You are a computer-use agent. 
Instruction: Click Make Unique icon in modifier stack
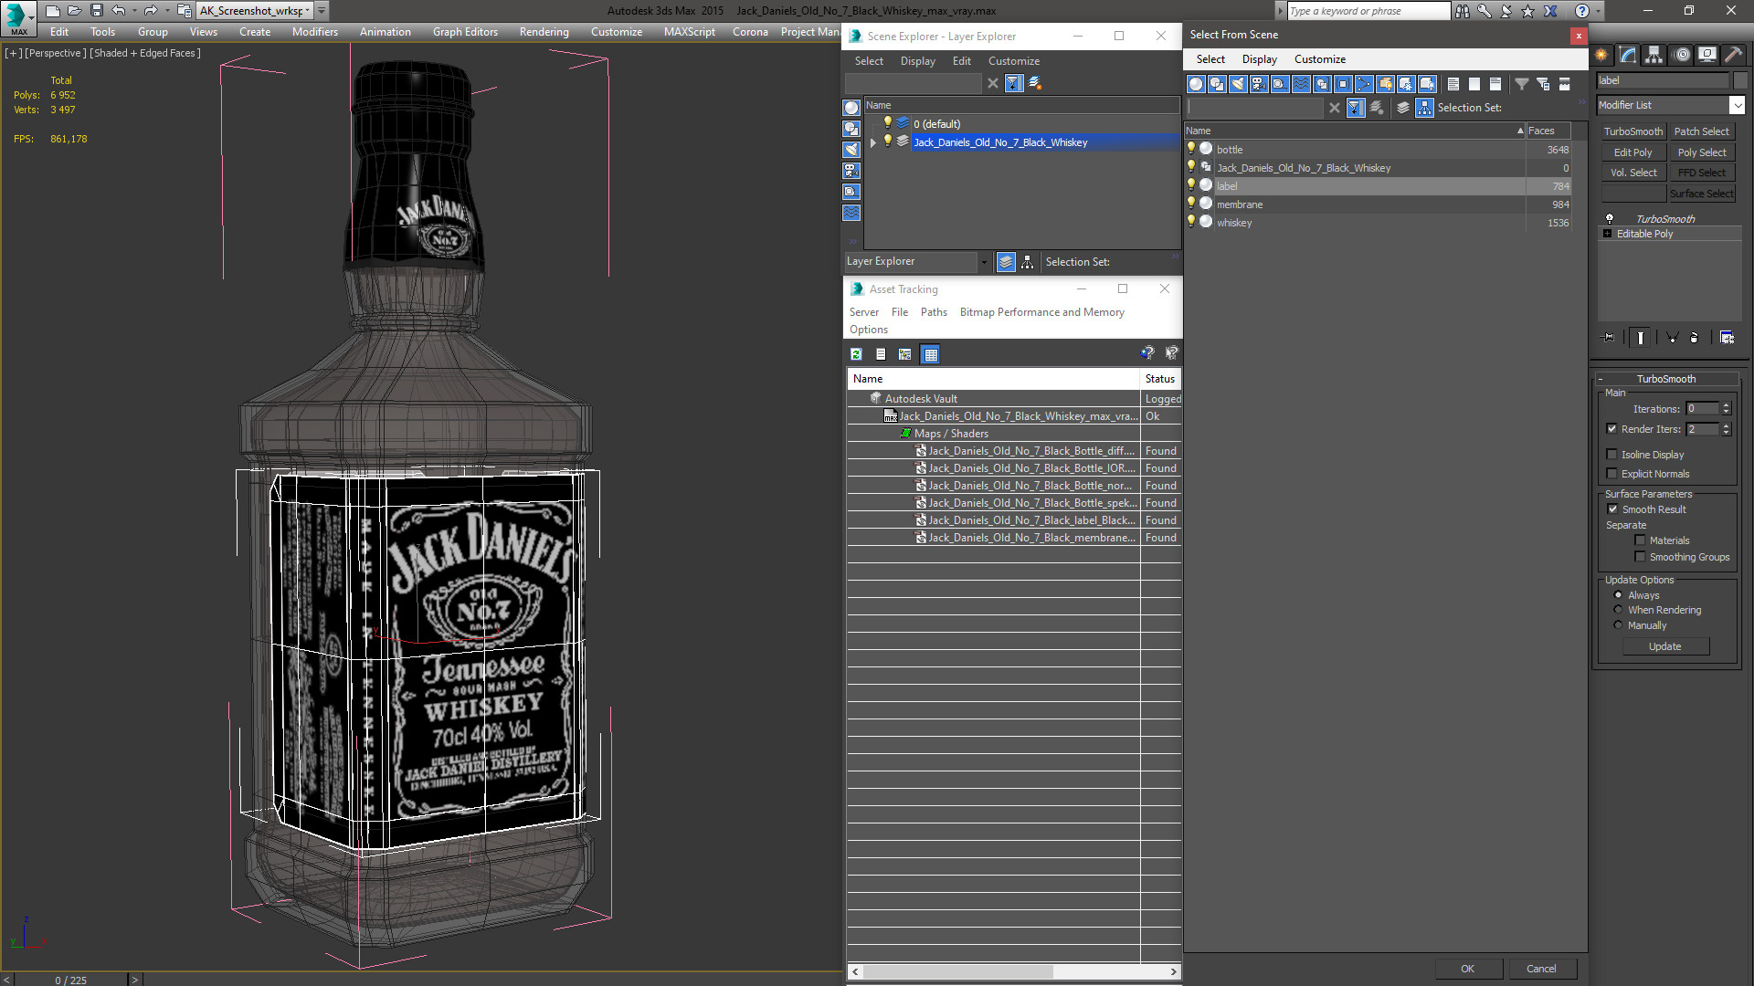click(1673, 338)
